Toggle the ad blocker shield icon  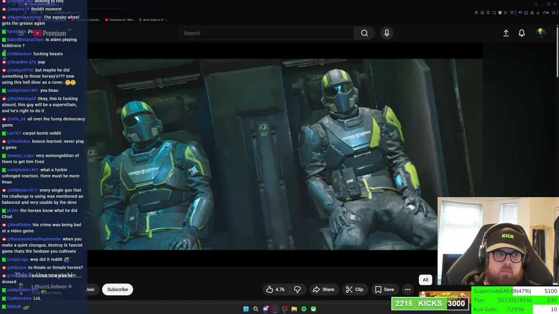(500, 13)
